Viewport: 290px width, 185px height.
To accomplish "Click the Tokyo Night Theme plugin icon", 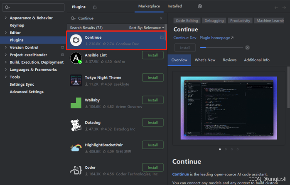I will pos(76,80).
